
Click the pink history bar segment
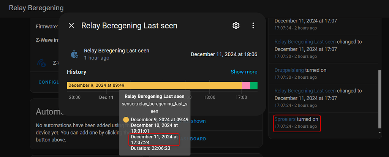click(x=246, y=86)
